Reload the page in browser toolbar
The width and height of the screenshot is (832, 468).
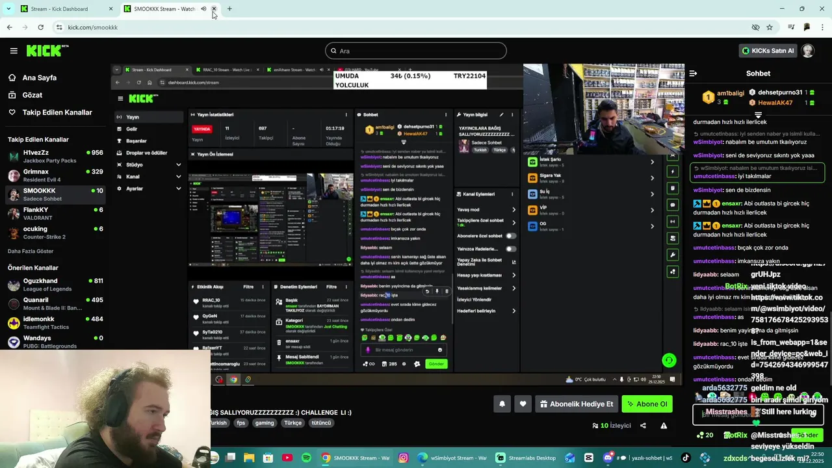click(40, 27)
